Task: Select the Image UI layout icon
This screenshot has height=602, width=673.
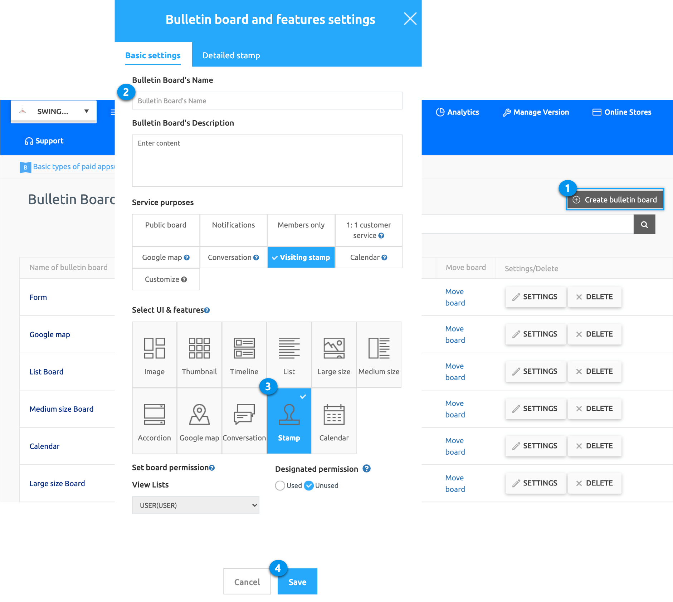Action: point(154,348)
